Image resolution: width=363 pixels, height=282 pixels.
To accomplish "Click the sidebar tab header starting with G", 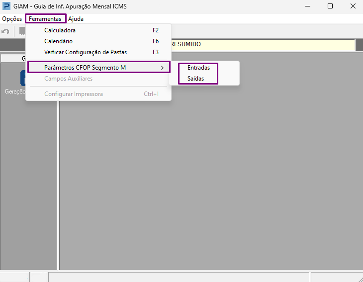I will tap(13, 59).
